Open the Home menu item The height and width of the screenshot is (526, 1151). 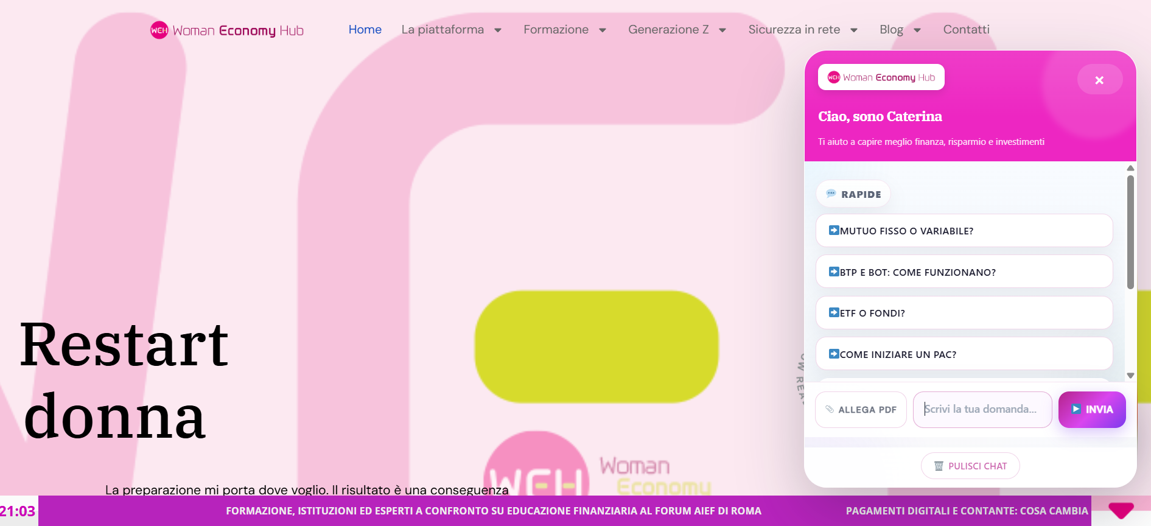[x=365, y=29]
